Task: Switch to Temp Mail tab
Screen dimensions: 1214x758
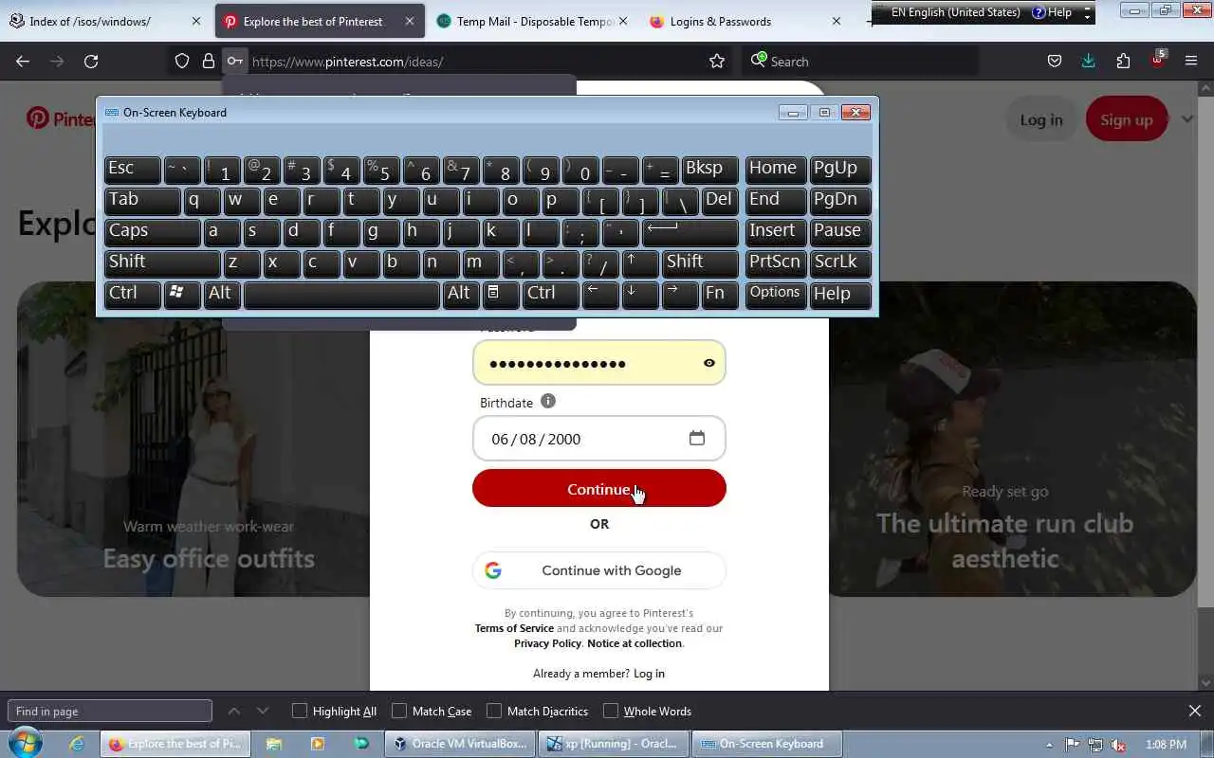Action: [x=535, y=21]
